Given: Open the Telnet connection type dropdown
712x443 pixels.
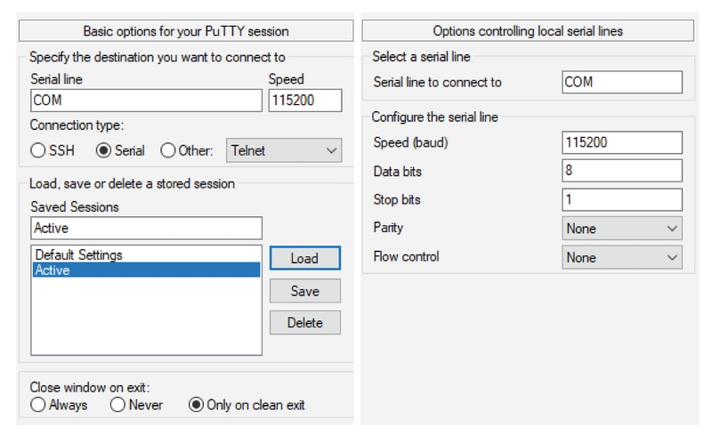Looking at the screenshot, I should click(x=284, y=151).
